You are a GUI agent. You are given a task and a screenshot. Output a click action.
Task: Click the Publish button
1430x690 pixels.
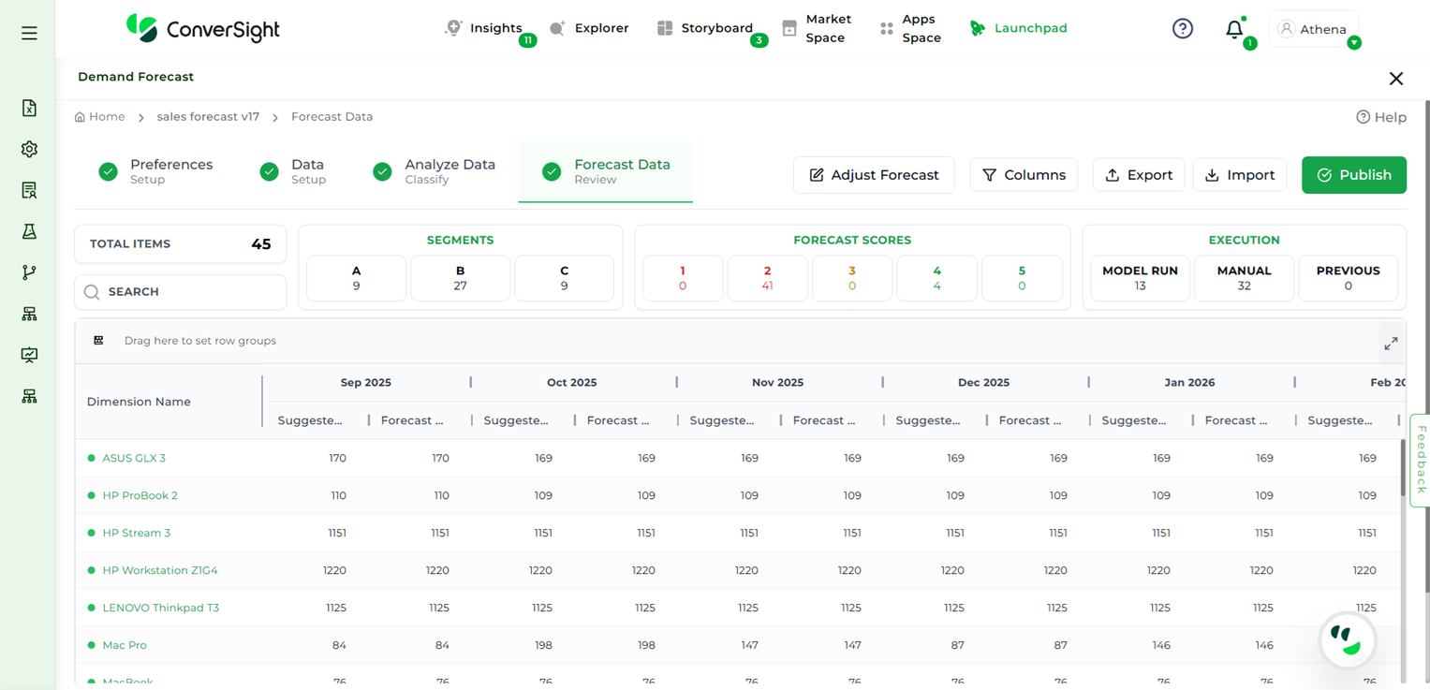[x=1353, y=175]
